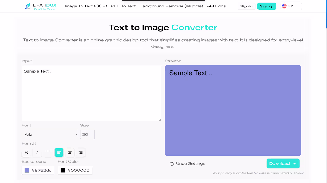Click the Undo Settings icon
The height and width of the screenshot is (183, 327).
click(x=172, y=163)
